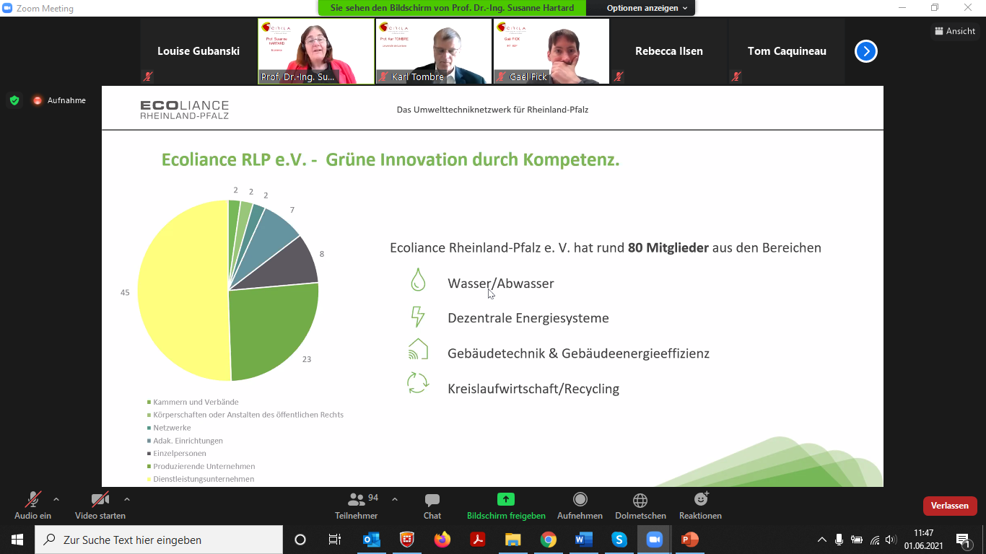Select Louise Gubanski participant tile
986x554 pixels.
coord(198,51)
